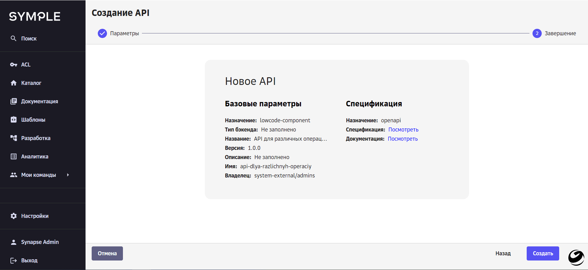Click the Новое API heading

click(x=250, y=81)
